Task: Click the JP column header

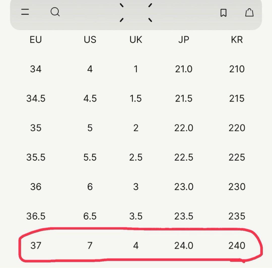Action: click(184, 40)
